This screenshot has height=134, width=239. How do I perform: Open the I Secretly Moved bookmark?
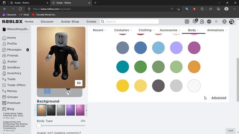(x=44, y=15)
